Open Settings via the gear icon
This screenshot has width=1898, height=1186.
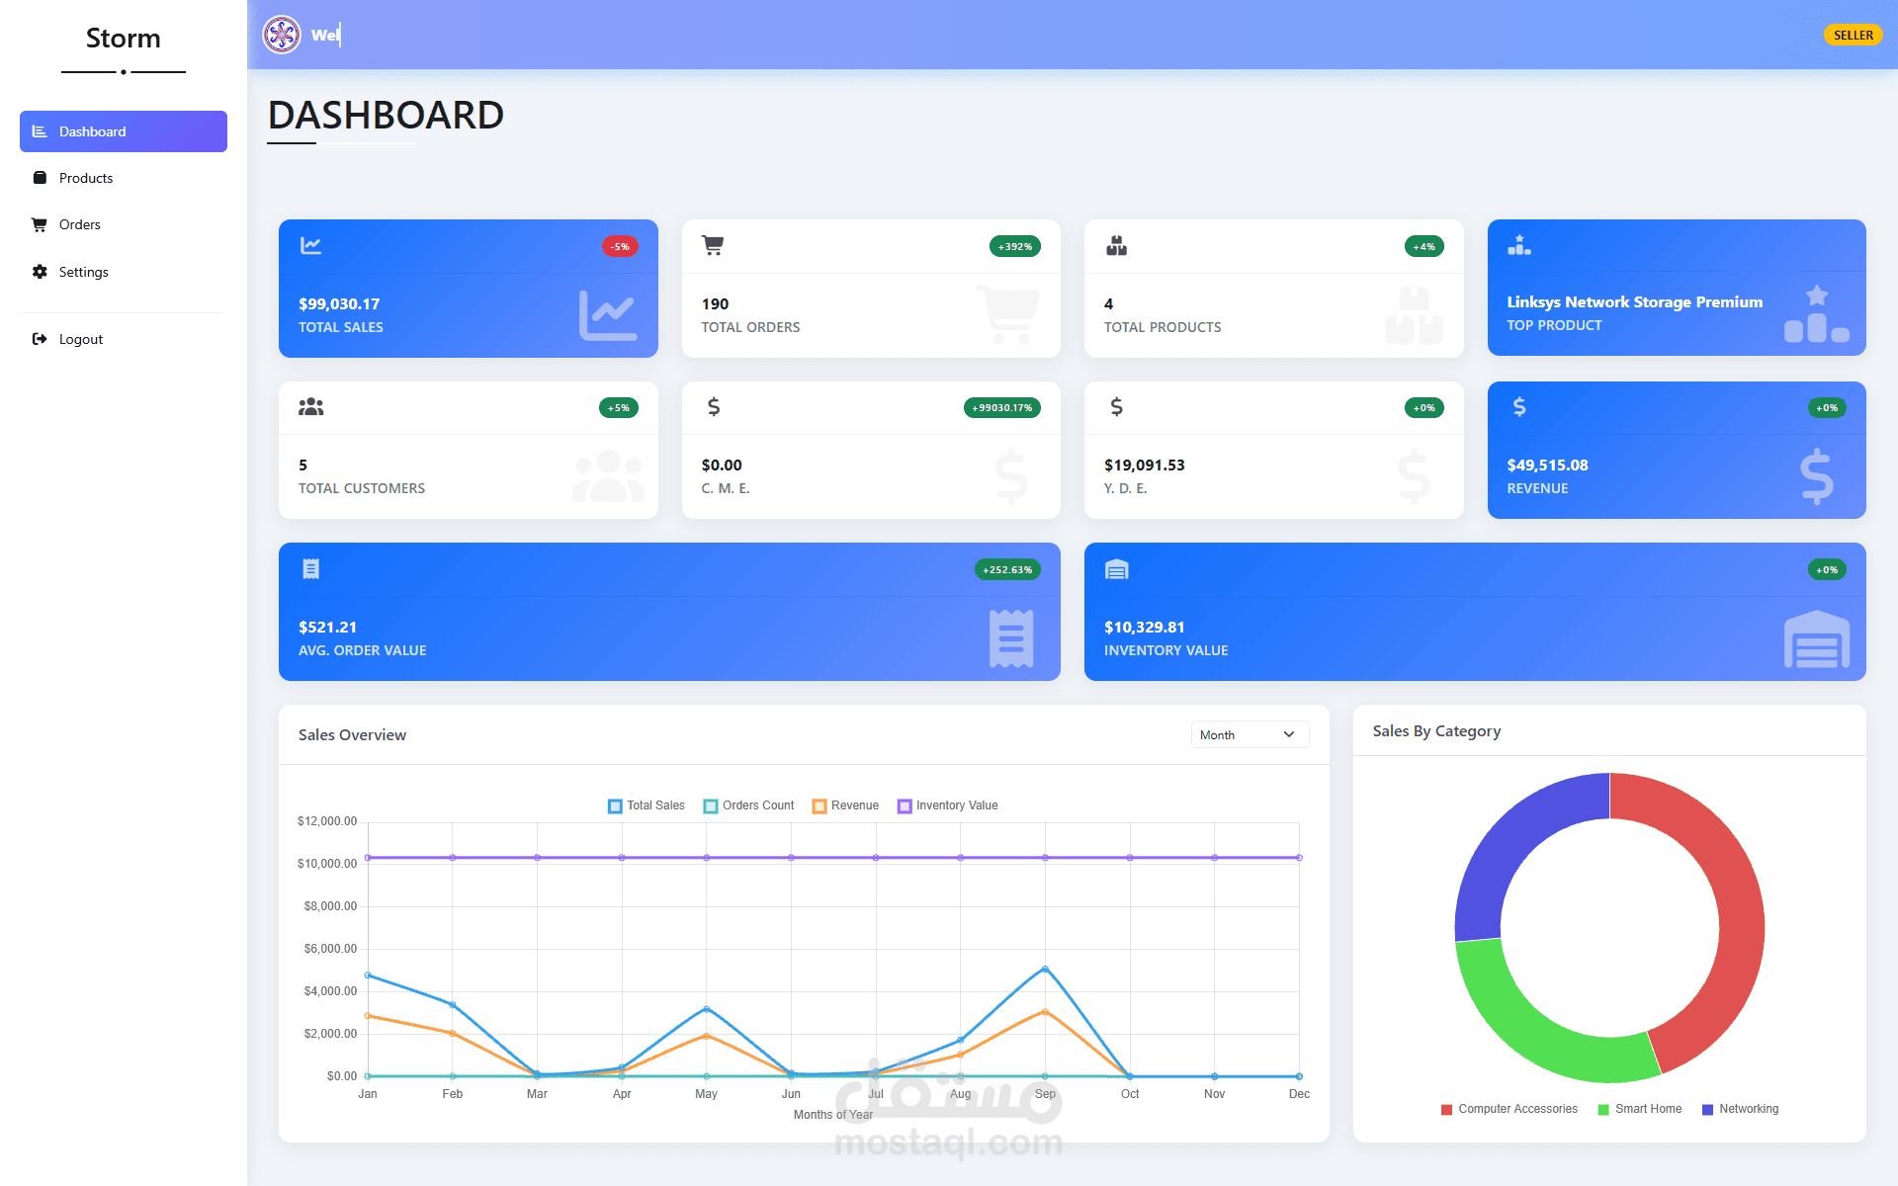40,272
